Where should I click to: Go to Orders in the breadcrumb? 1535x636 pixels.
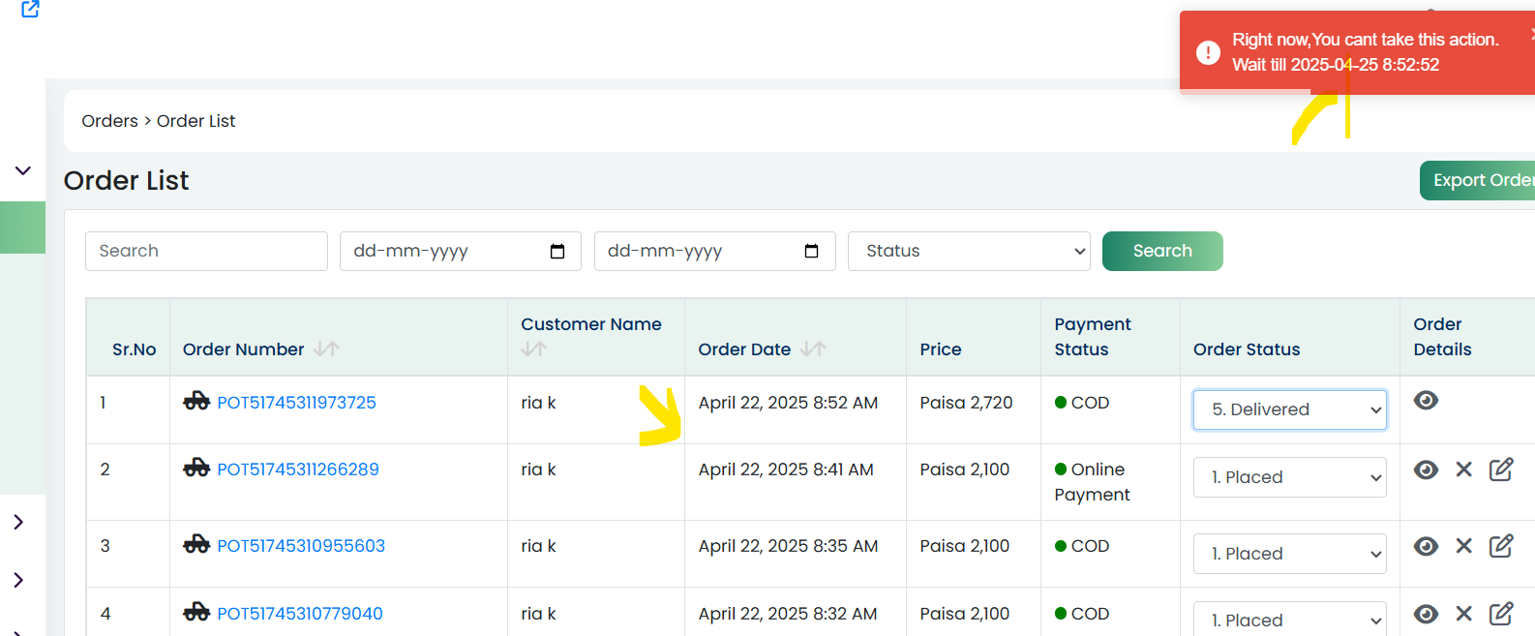[x=109, y=121]
